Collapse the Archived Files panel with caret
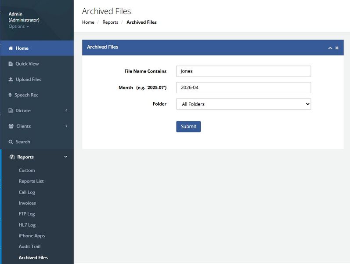The height and width of the screenshot is (264, 350). point(330,48)
